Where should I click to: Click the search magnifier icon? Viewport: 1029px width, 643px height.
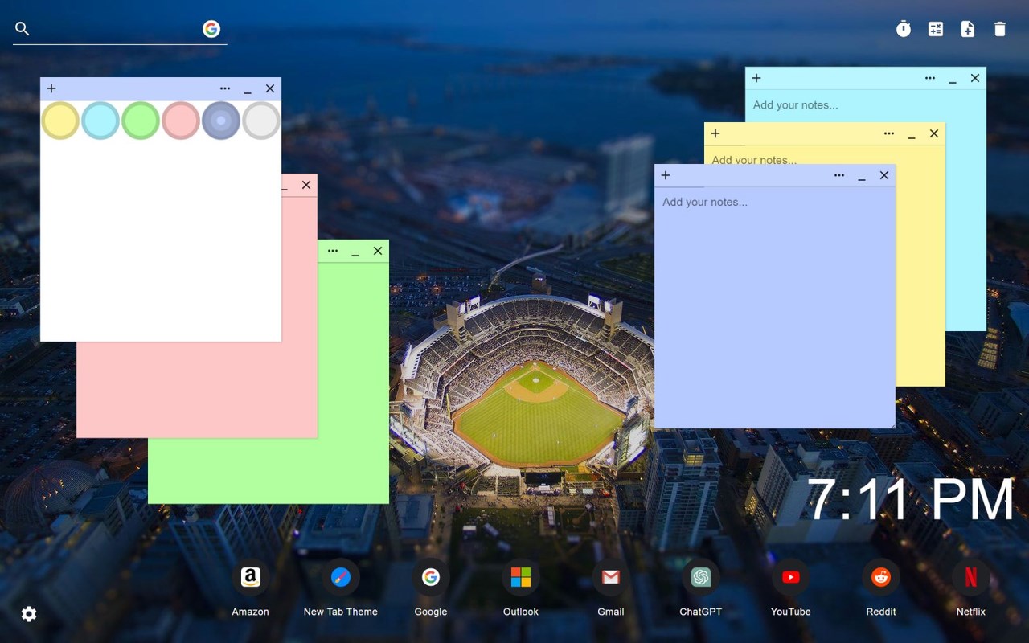click(23, 29)
